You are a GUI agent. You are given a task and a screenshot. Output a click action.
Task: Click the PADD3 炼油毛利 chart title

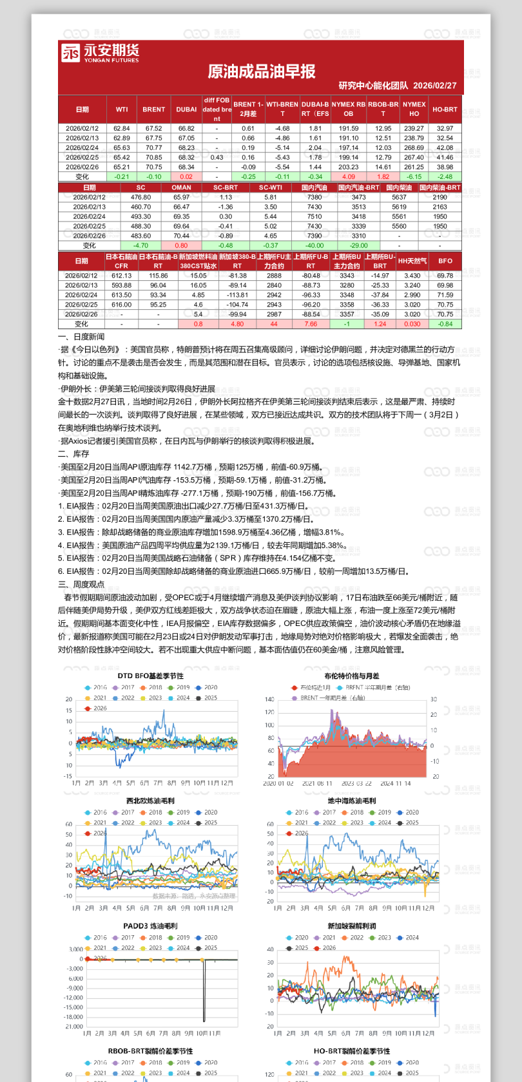[150, 926]
